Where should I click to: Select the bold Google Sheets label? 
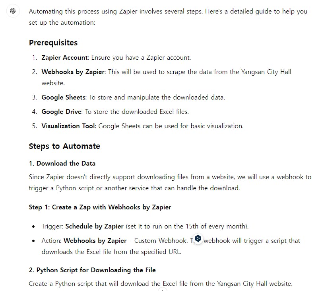(64, 97)
